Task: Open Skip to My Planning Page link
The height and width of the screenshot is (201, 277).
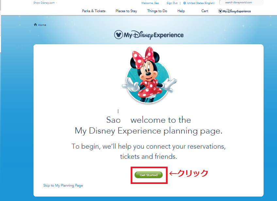Action: (63, 185)
